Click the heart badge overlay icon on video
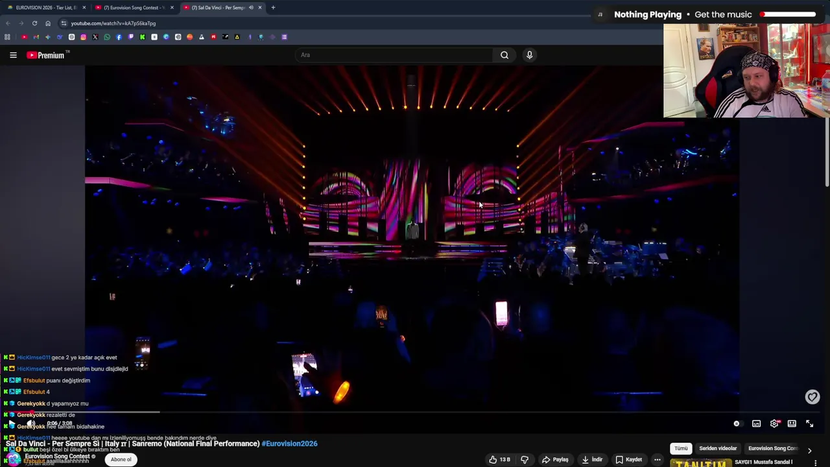830x467 pixels. coord(812,397)
